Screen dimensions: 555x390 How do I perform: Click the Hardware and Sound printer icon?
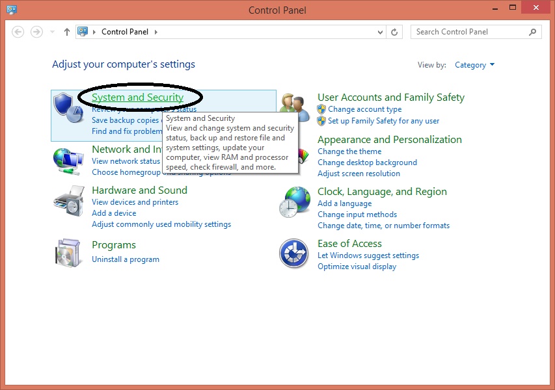click(69, 201)
